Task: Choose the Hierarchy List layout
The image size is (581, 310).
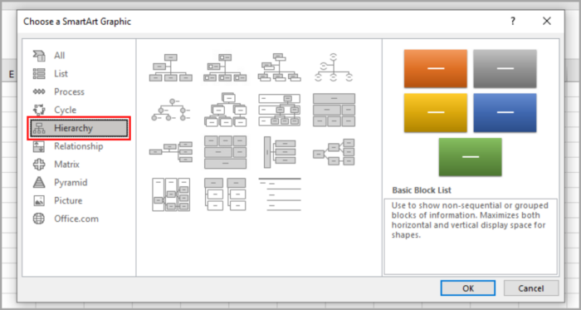Action: (225, 194)
